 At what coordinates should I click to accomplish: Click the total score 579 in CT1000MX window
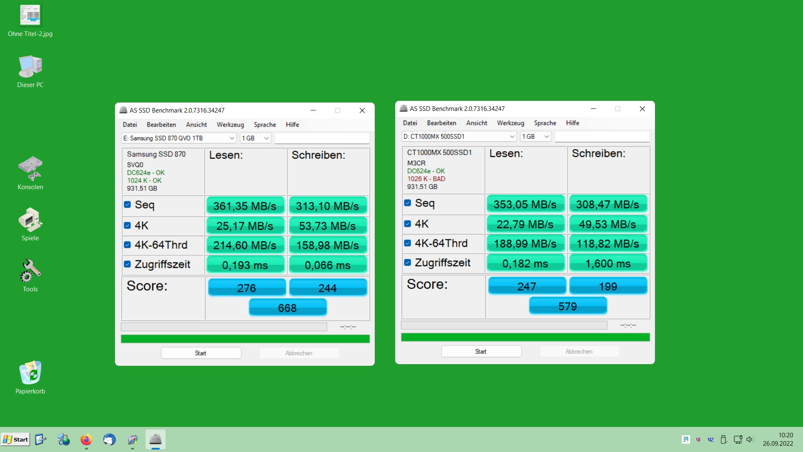click(x=568, y=306)
